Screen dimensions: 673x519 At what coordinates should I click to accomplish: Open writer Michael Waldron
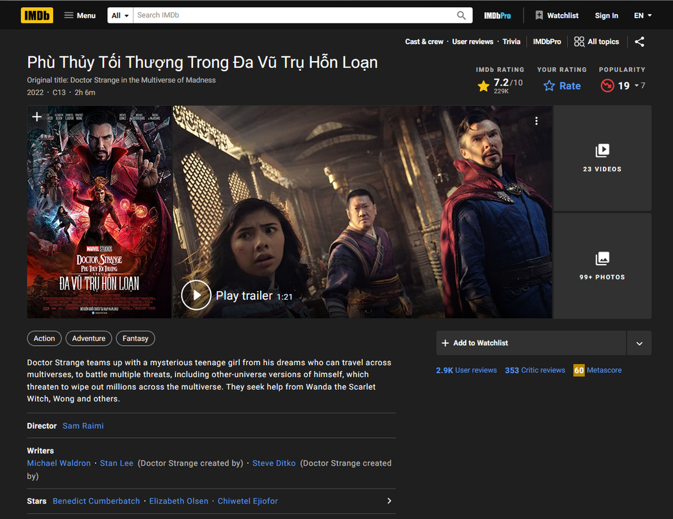point(59,463)
